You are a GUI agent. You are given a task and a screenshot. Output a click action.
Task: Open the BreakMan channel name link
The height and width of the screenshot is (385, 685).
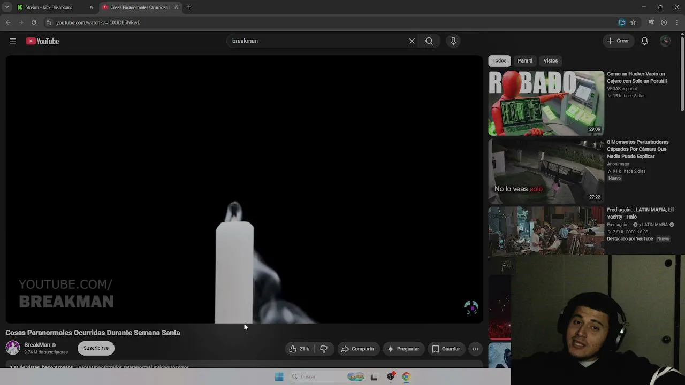(37, 345)
